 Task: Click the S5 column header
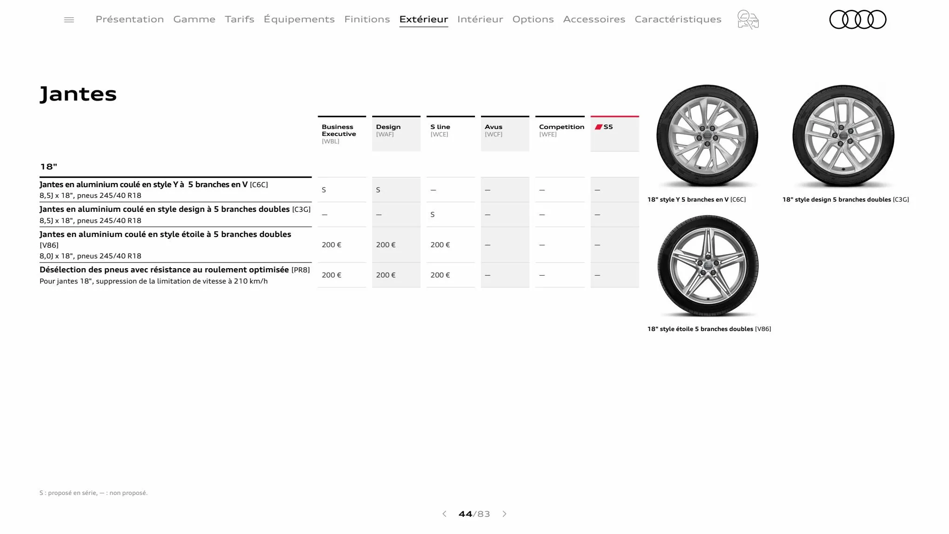[x=615, y=134]
